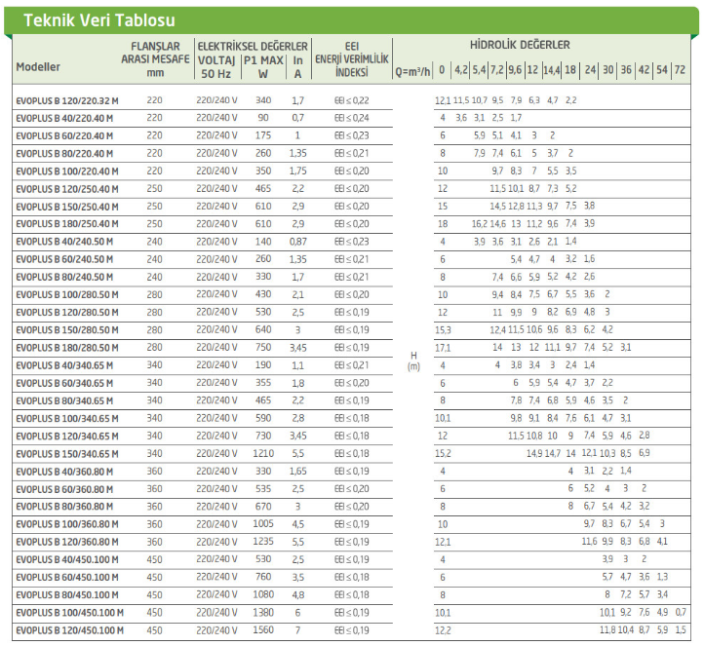Click P1 MAX value 1560
This screenshot has height=646, width=704.
pos(263,630)
